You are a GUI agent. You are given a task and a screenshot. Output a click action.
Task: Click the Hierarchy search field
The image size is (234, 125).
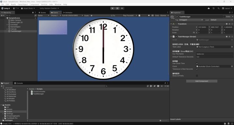(x=20, y=15)
